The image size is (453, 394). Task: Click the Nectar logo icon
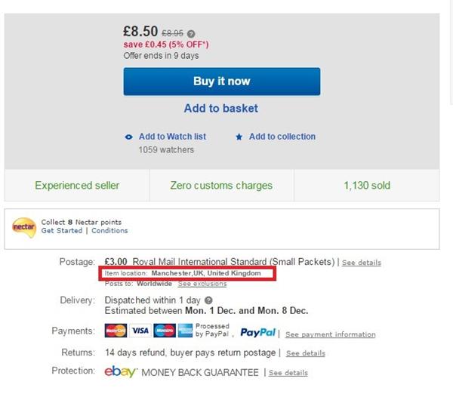24,226
